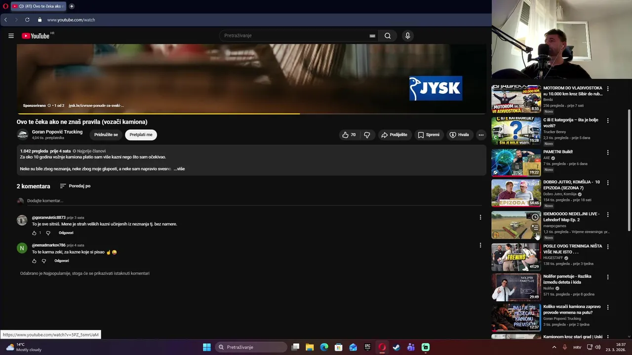The height and width of the screenshot is (355, 632).
Task: Open options for MOTOROM DO VLADIVOSTOKA video
Action: pyautogui.click(x=608, y=89)
